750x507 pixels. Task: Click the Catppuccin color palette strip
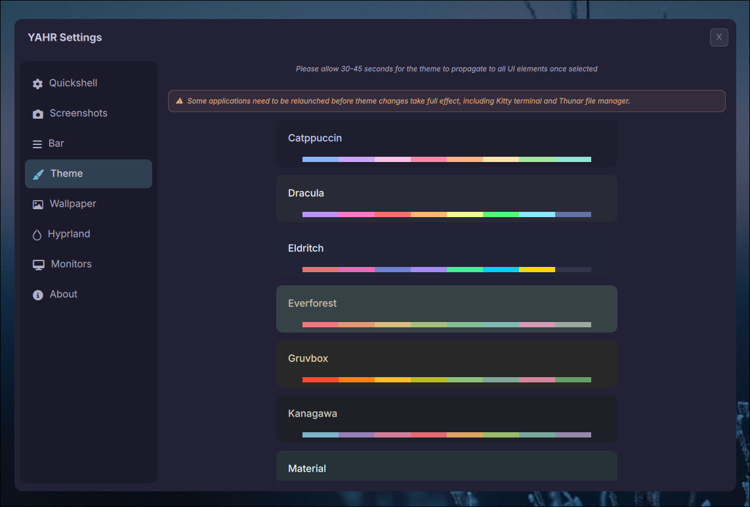coord(446,159)
